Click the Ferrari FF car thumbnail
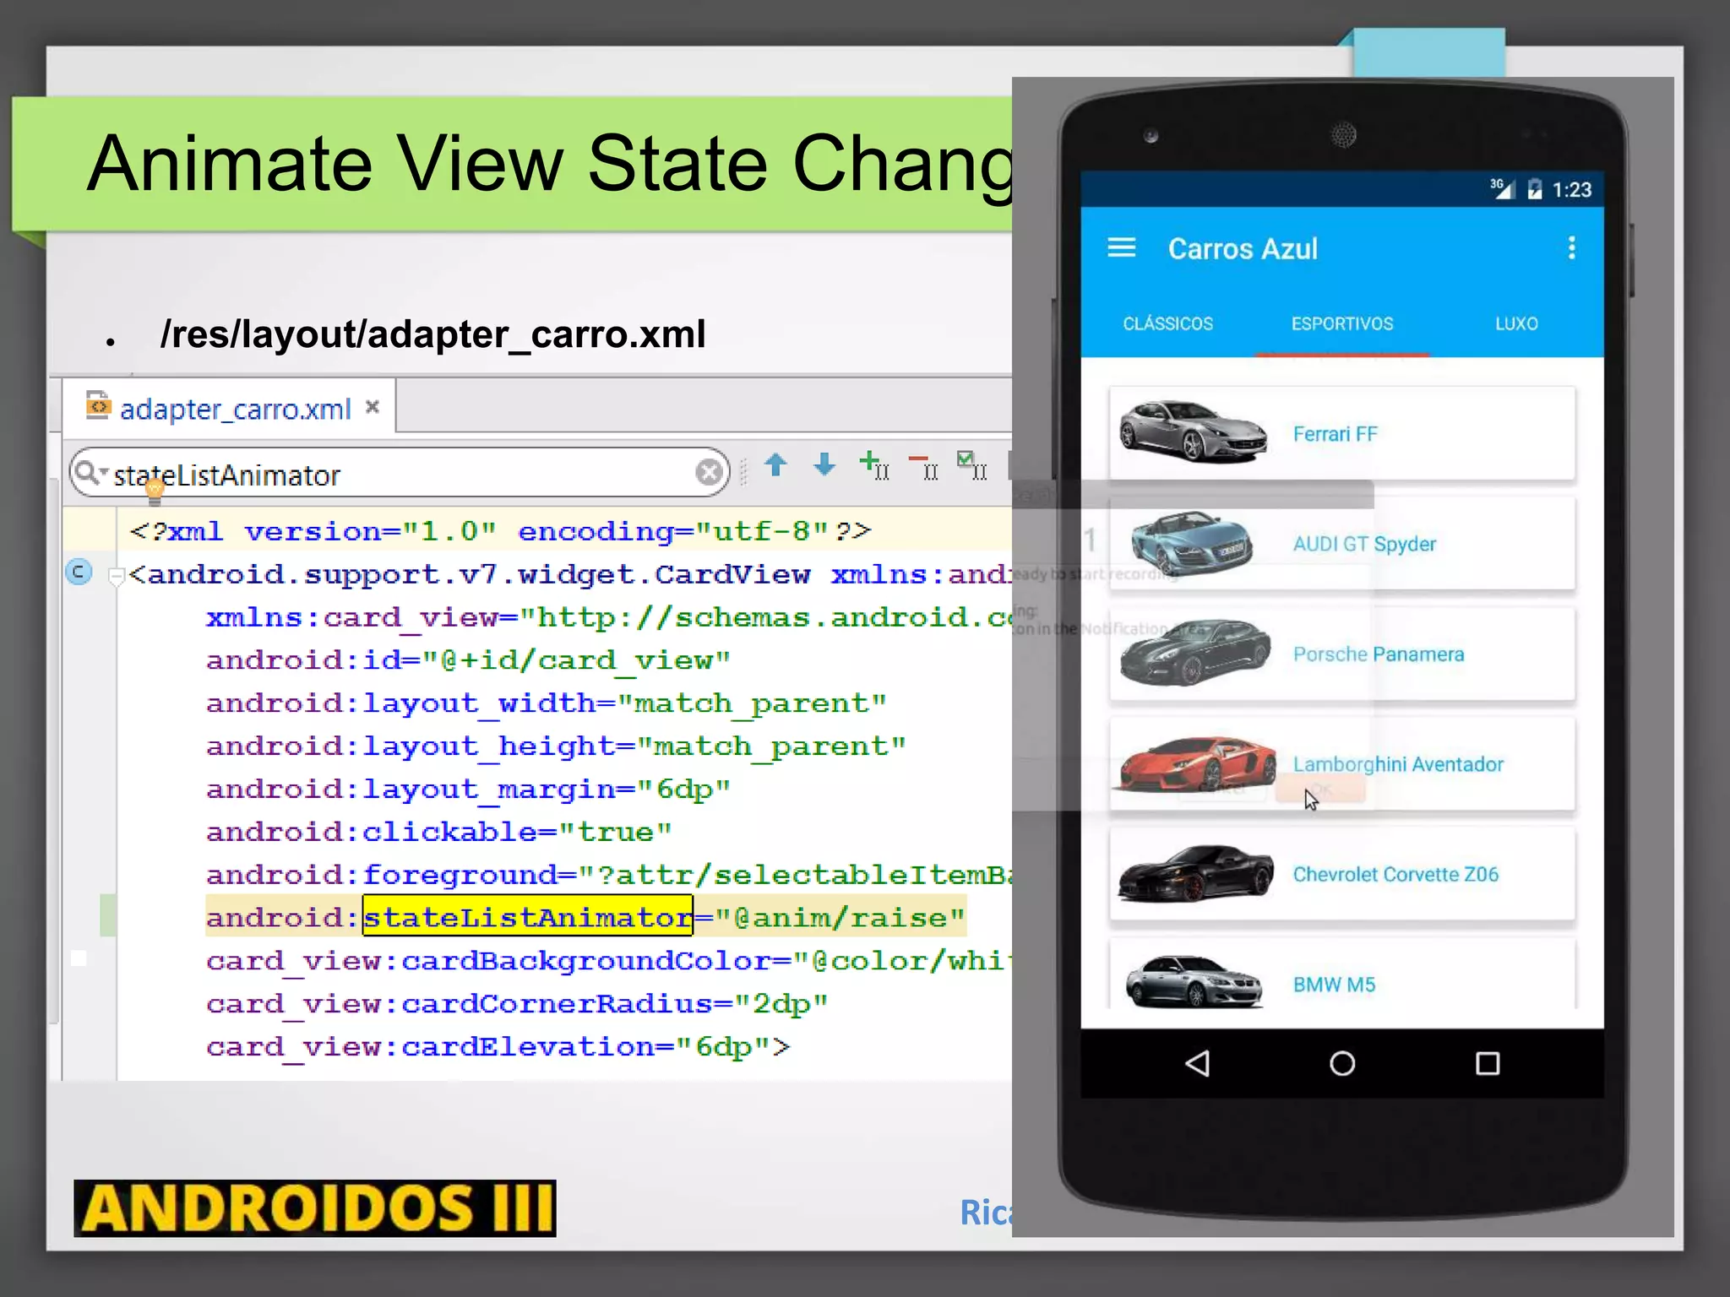The height and width of the screenshot is (1297, 1730). point(1194,431)
